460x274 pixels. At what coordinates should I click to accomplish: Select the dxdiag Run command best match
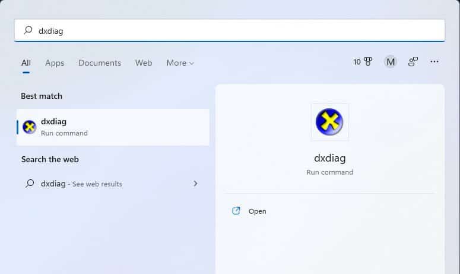(x=113, y=127)
